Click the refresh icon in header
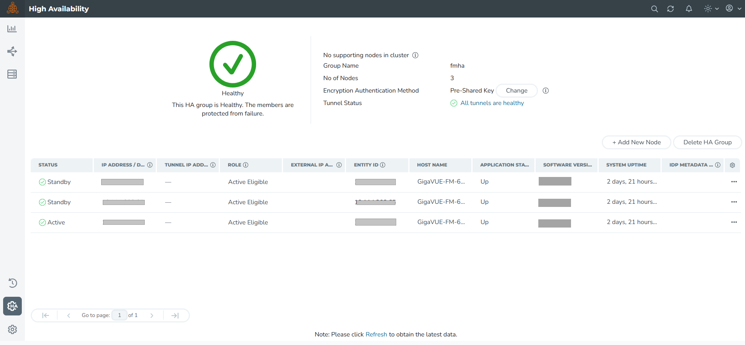This screenshot has height=345, width=745. 670,9
